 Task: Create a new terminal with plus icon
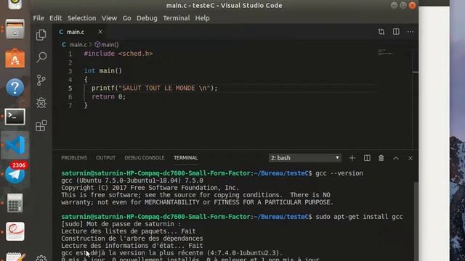352,158
